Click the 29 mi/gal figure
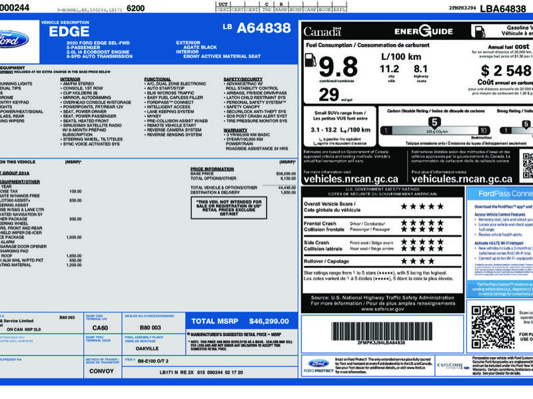The height and width of the screenshot is (399, 533). click(328, 94)
